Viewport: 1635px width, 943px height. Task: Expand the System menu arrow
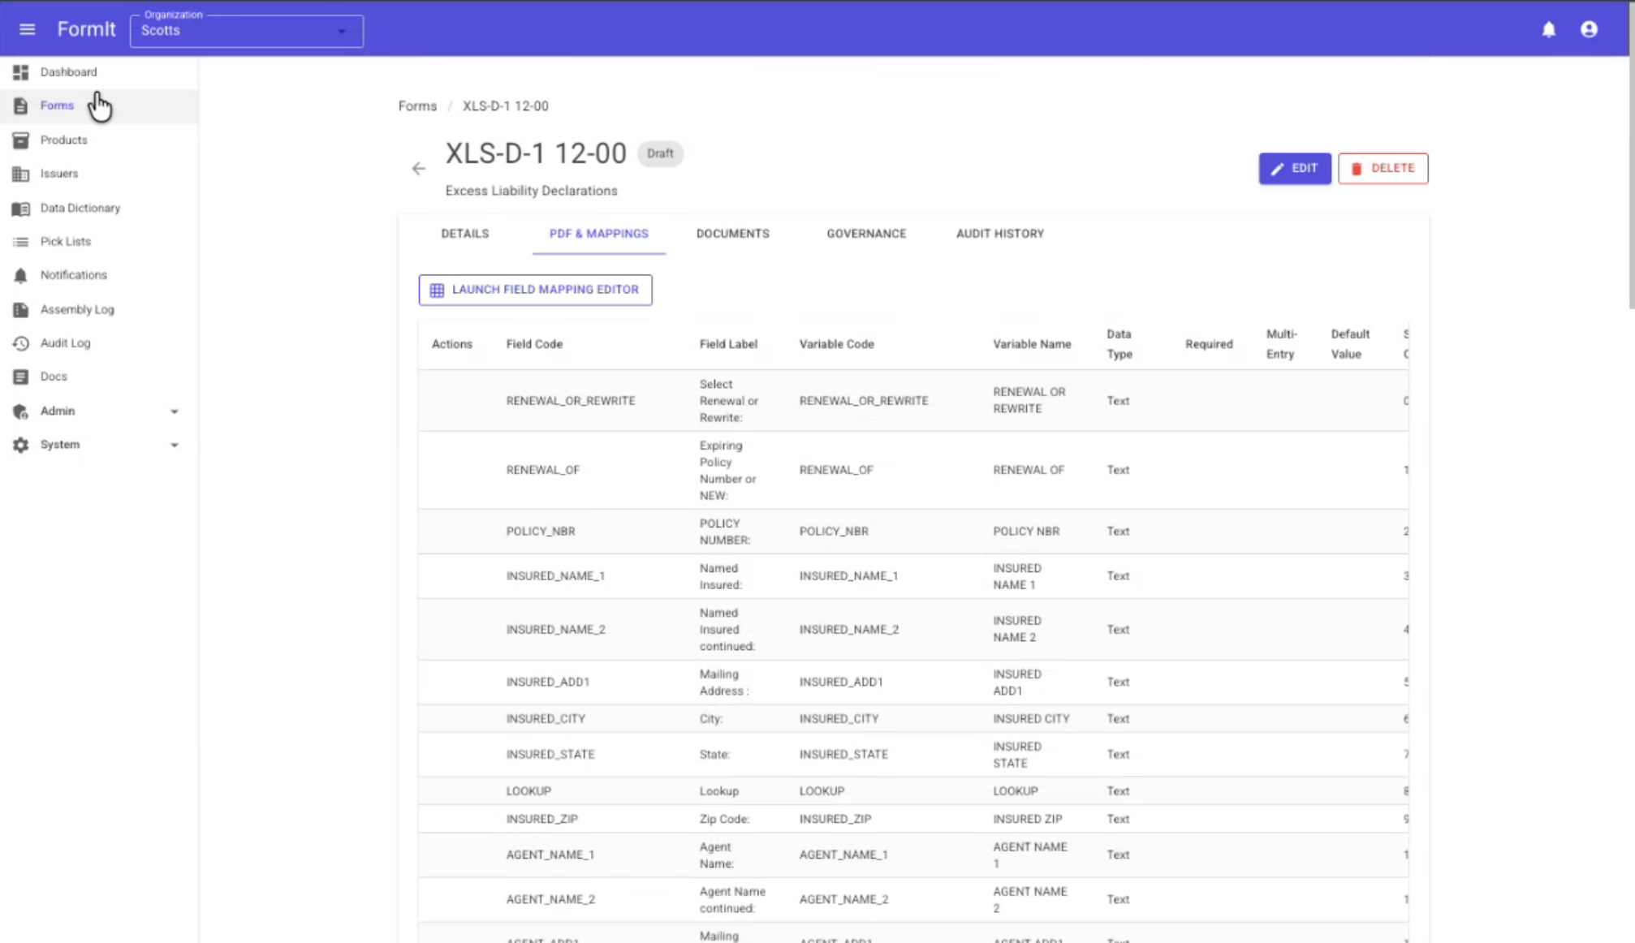(174, 445)
